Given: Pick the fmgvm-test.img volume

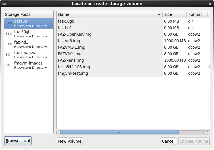Looking at the screenshot, I should point(73,73).
